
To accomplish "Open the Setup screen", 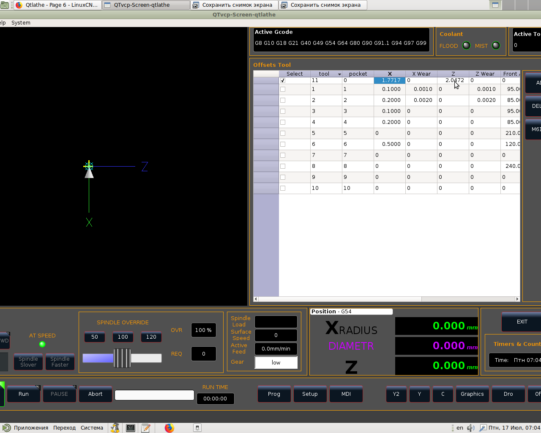I will coord(310,394).
